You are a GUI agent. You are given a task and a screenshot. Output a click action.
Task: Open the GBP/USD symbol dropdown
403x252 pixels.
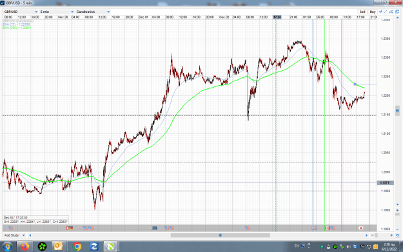point(21,12)
